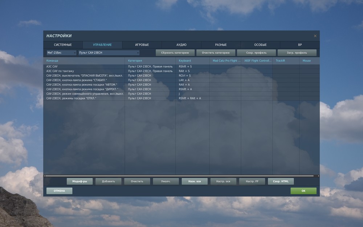Click Сохр. профиль button
Screen dimensions: 363x227
click(256, 53)
